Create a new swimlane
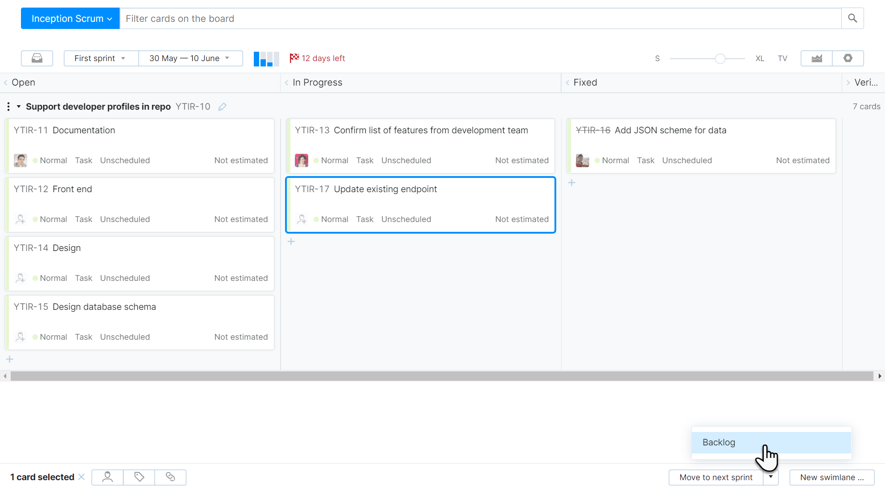Image resolution: width=885 pixels, height=498 pixels. [831, 477]
